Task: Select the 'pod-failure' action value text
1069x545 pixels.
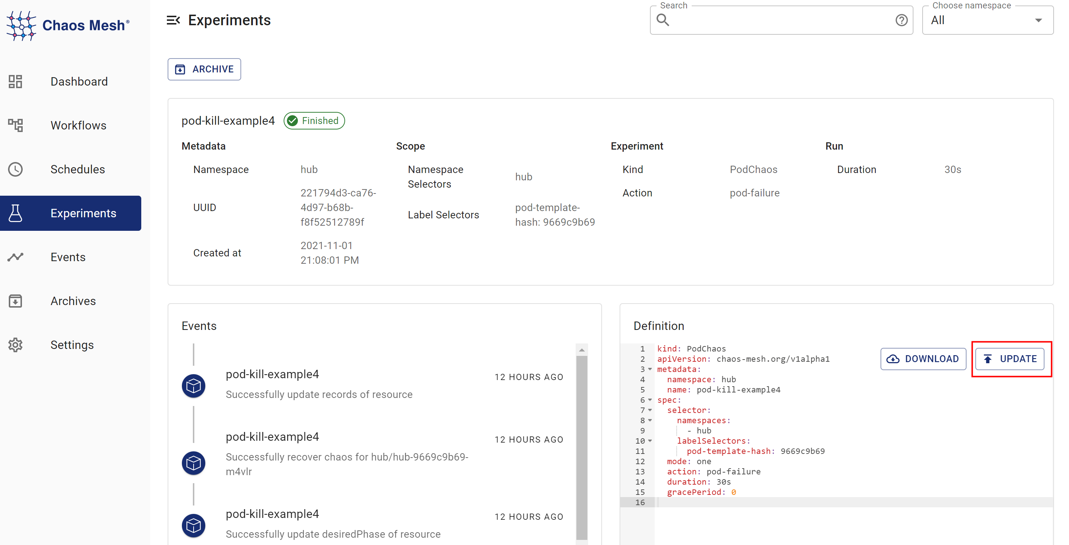Action: coord(754,193)
